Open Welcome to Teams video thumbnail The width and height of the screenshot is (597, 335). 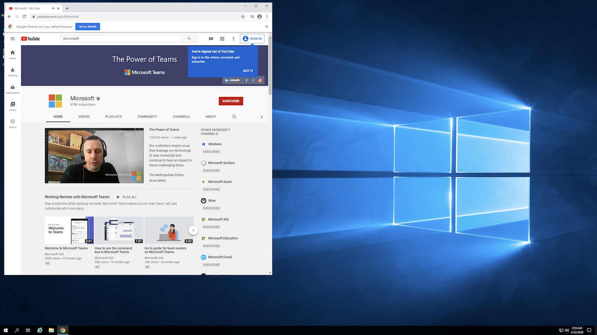[69, 230]
